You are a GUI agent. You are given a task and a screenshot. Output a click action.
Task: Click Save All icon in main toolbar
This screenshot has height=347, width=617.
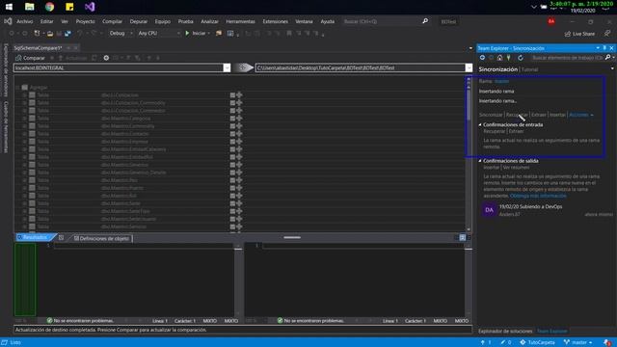[67, 34]
